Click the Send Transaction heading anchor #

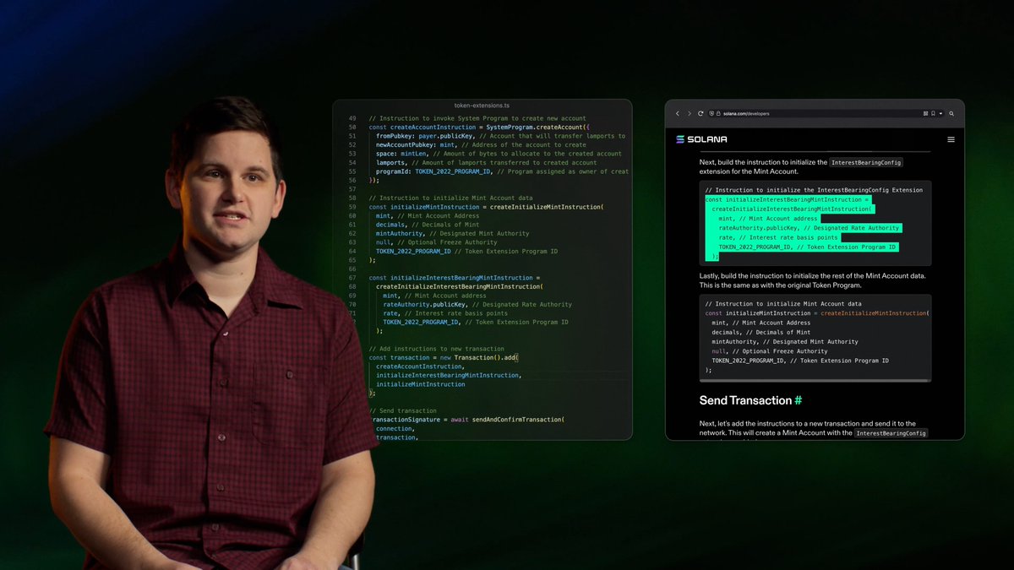[799, 400]
